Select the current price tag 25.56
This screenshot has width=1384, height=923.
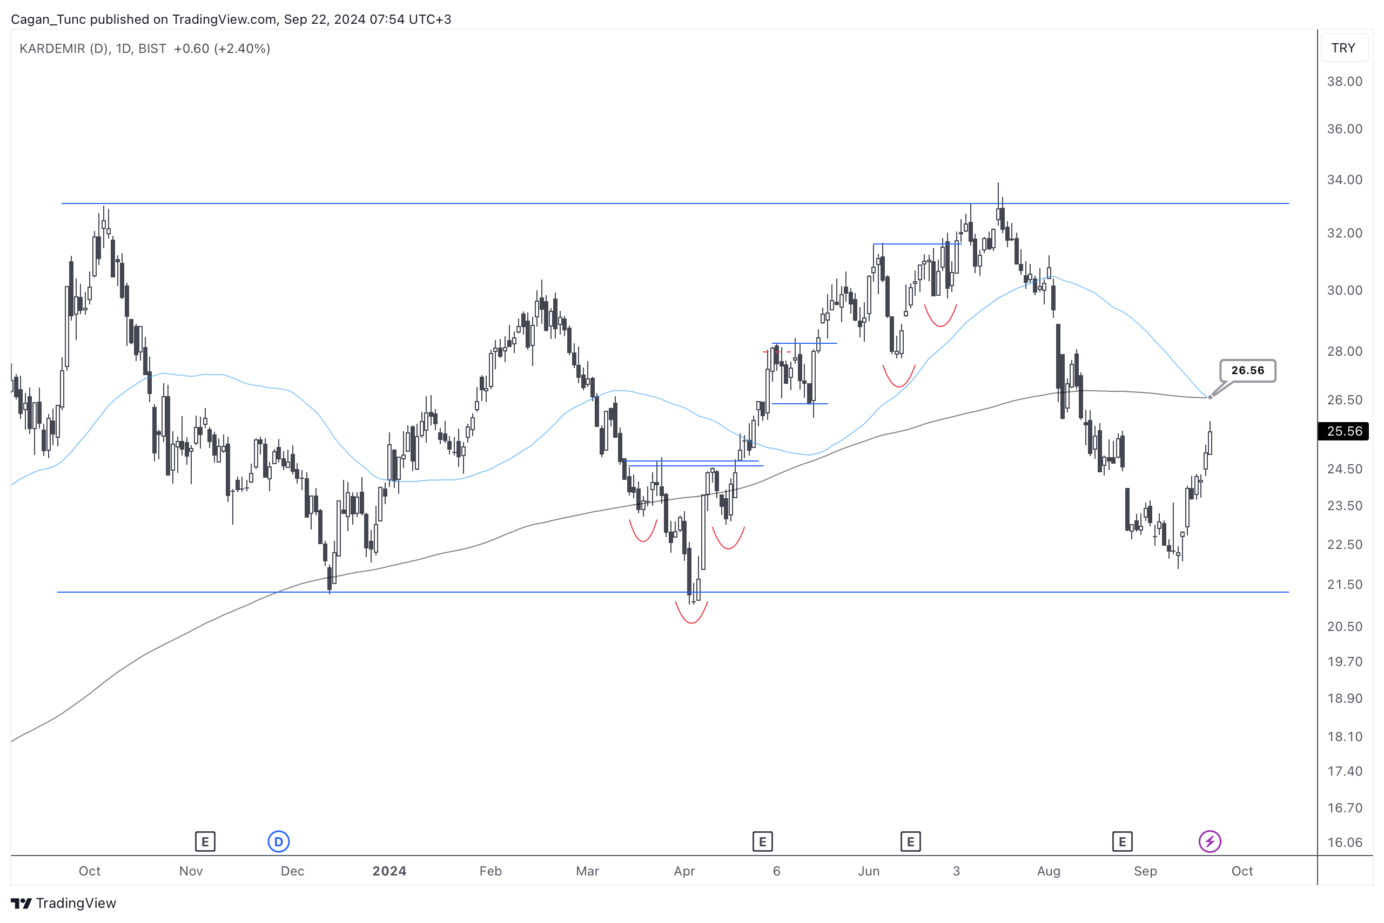1343,431
